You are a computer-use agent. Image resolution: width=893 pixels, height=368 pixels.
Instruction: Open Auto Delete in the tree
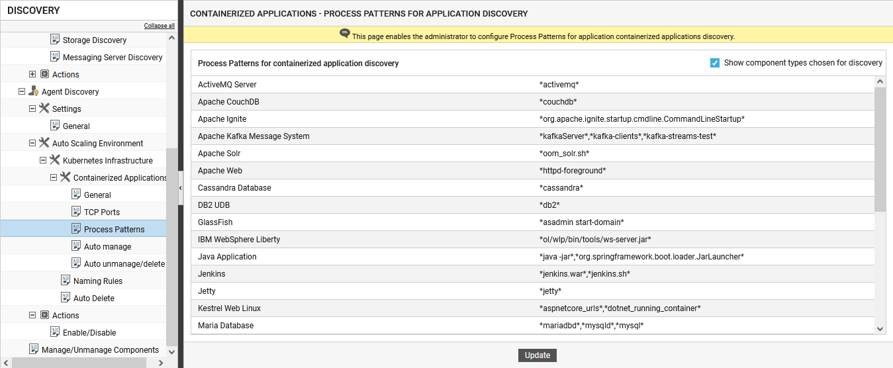94,299
